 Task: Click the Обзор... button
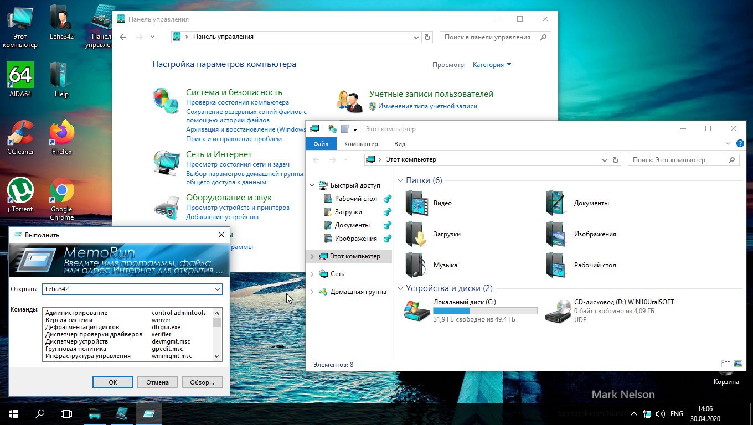point(202,382)
